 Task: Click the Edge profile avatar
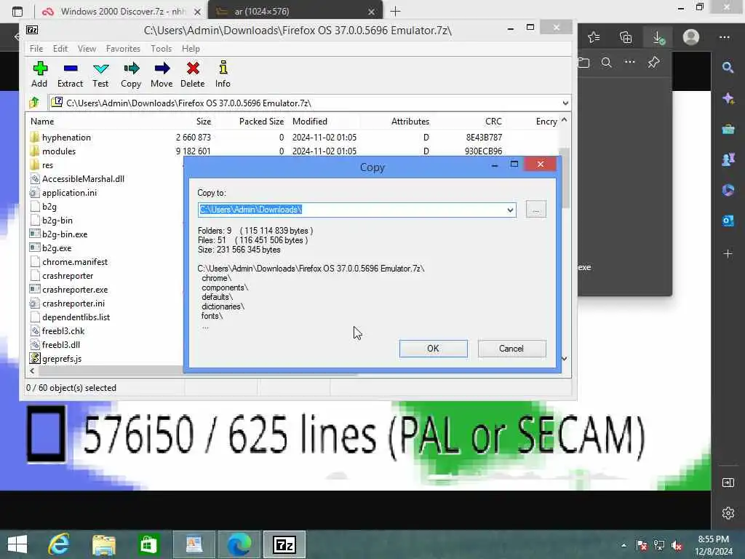point(691,37)
